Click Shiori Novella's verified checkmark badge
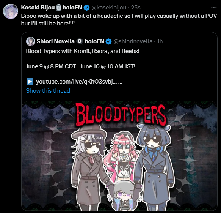This screenshot has height=213, width=221. tap(108, 41)
